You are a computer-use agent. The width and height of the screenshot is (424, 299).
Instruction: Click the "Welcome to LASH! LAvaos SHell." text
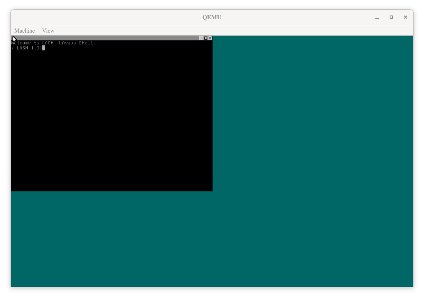coord(54,43)
